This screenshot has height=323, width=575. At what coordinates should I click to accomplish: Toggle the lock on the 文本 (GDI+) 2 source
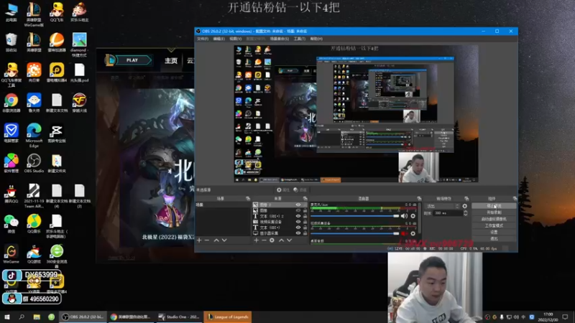pyautogui.click(x=305, y=216)
